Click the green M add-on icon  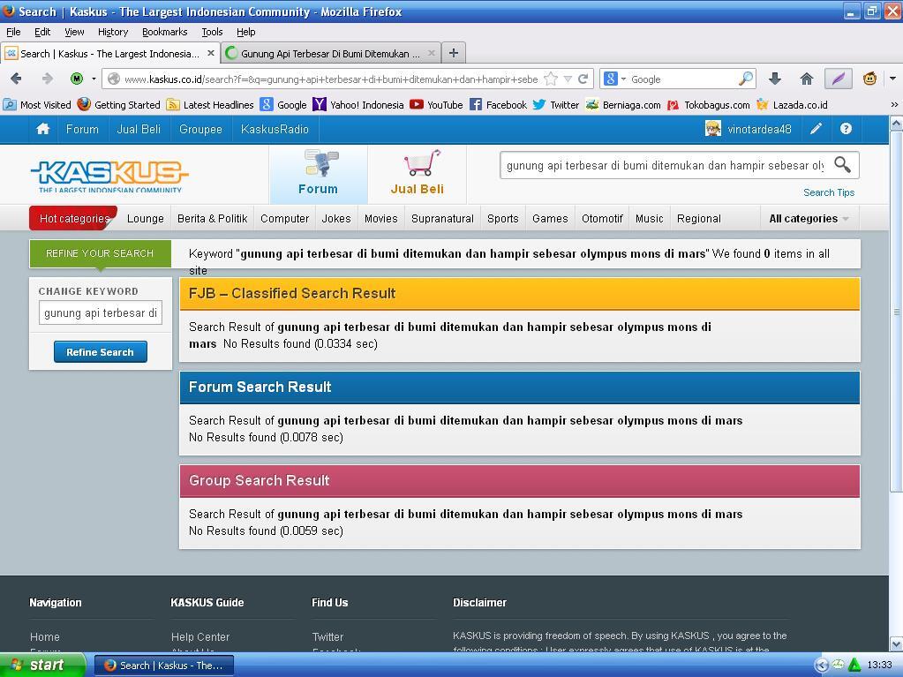77,79
